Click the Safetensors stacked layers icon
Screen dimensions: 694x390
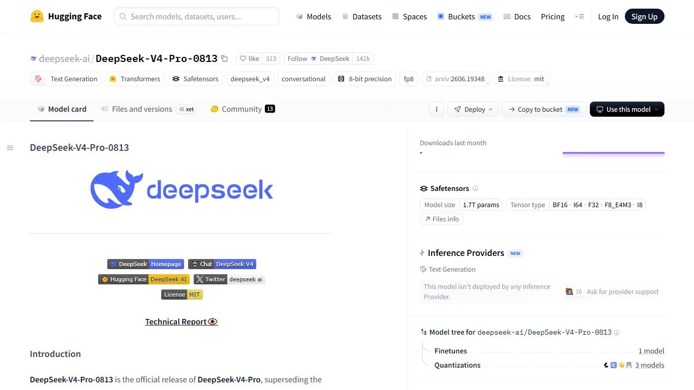click(x=424, y=188)
